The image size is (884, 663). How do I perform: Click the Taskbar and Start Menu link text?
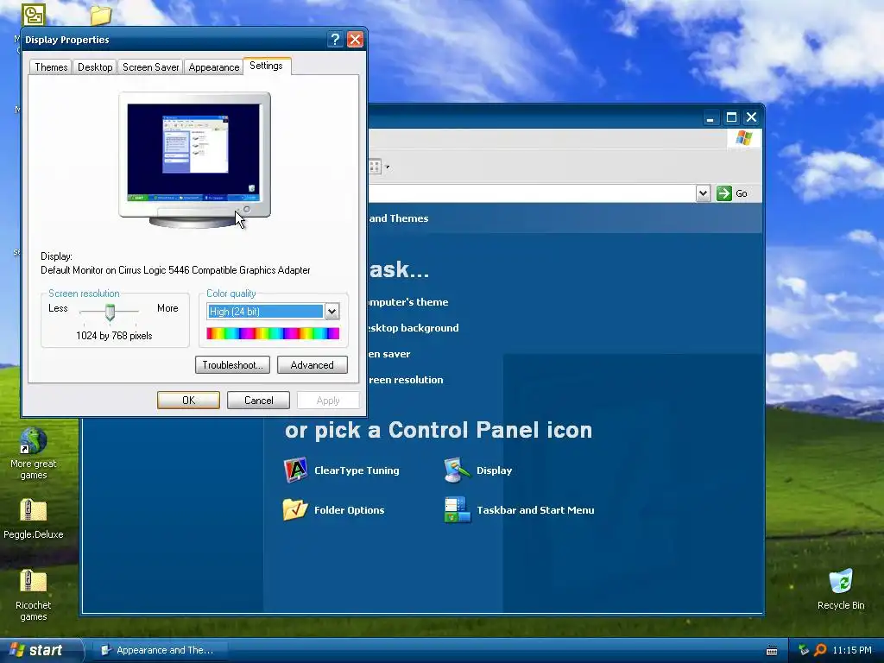535,509
